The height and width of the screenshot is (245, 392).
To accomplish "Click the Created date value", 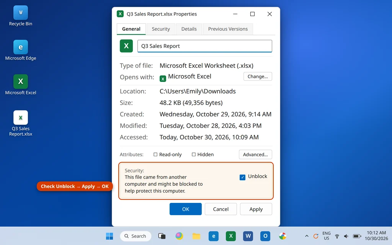I will [x=216, y=114].
